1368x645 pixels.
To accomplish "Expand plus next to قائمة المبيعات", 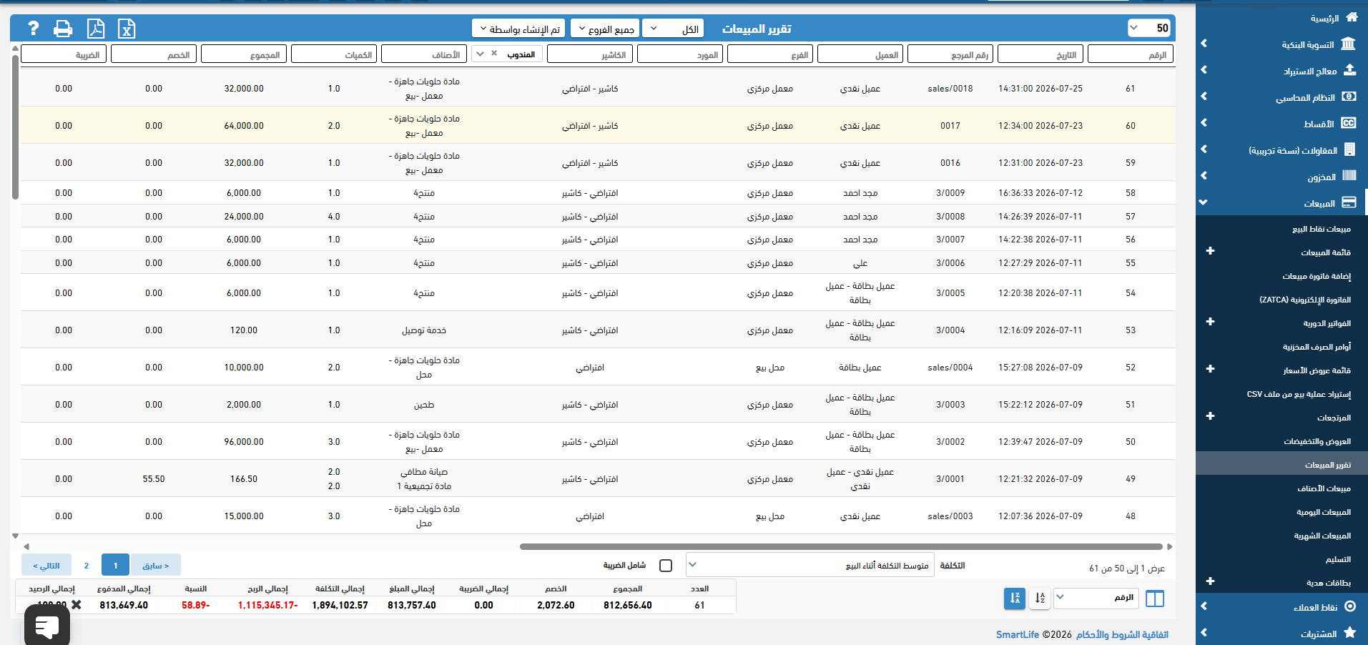I will (1210, 251).
